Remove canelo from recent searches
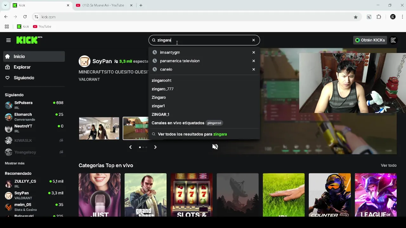This screenshot has width=406, height=228. point(253,69)
